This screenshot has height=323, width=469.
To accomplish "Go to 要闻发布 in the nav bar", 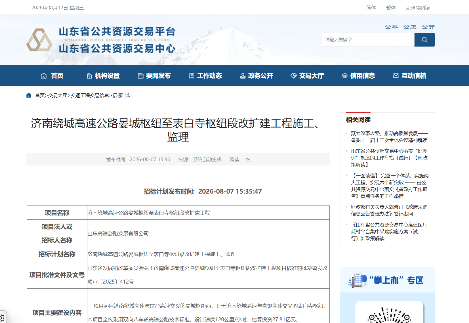I will pos(158,76).
